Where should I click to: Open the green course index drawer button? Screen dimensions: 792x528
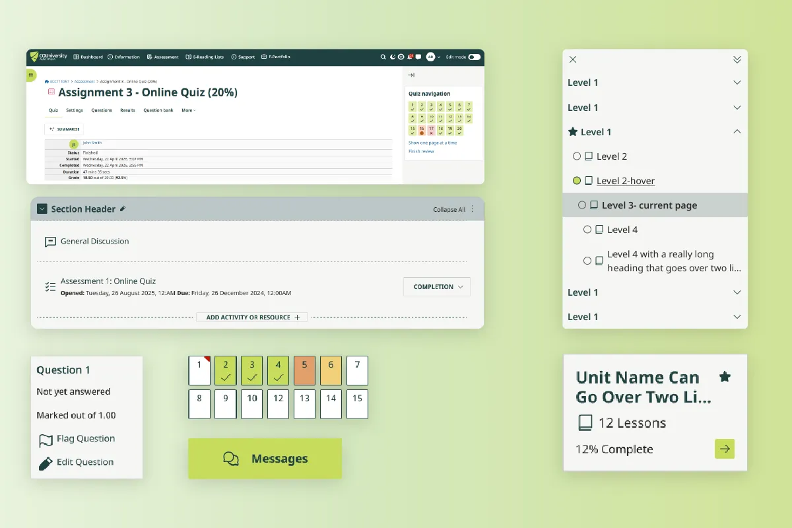pyautogui.click(x=30, y=75)
